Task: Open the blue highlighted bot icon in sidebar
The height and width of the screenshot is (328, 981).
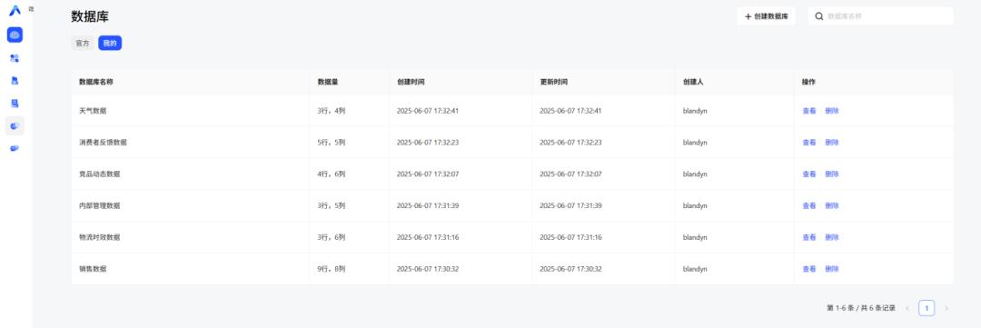Action: (15, 35)
